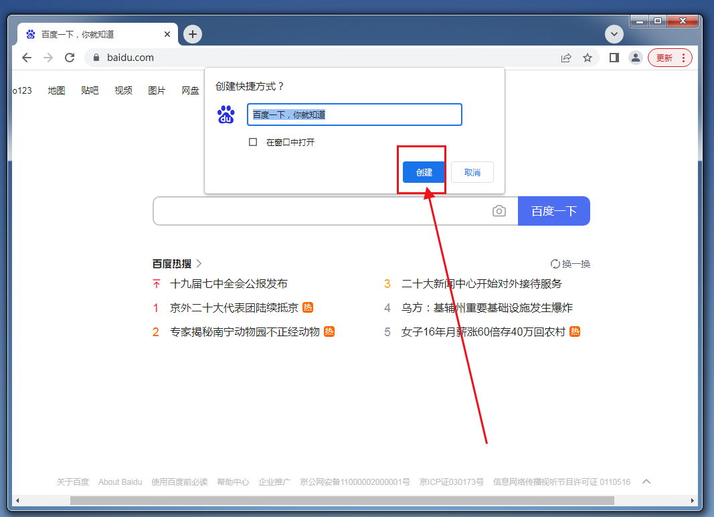The image size is (714, 517).
Task: Open 女子16年月薪涨60倍存40万回农村 headline
Action: 483,331
